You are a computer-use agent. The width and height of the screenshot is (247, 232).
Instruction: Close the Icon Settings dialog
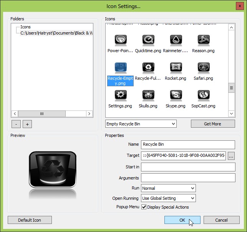(240, 6)
